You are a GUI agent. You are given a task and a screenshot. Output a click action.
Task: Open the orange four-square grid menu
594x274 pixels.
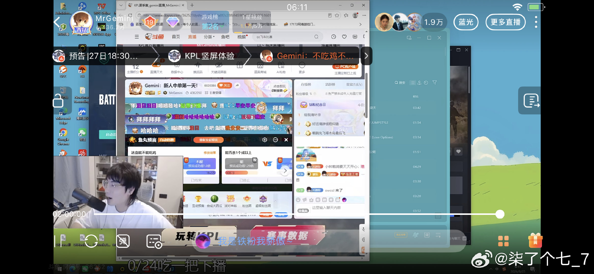coord(503,241)
